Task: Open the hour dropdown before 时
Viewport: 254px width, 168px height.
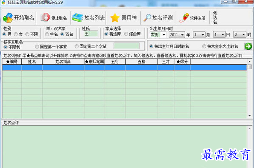Action: pyautogui.click(x=239, y=34)
